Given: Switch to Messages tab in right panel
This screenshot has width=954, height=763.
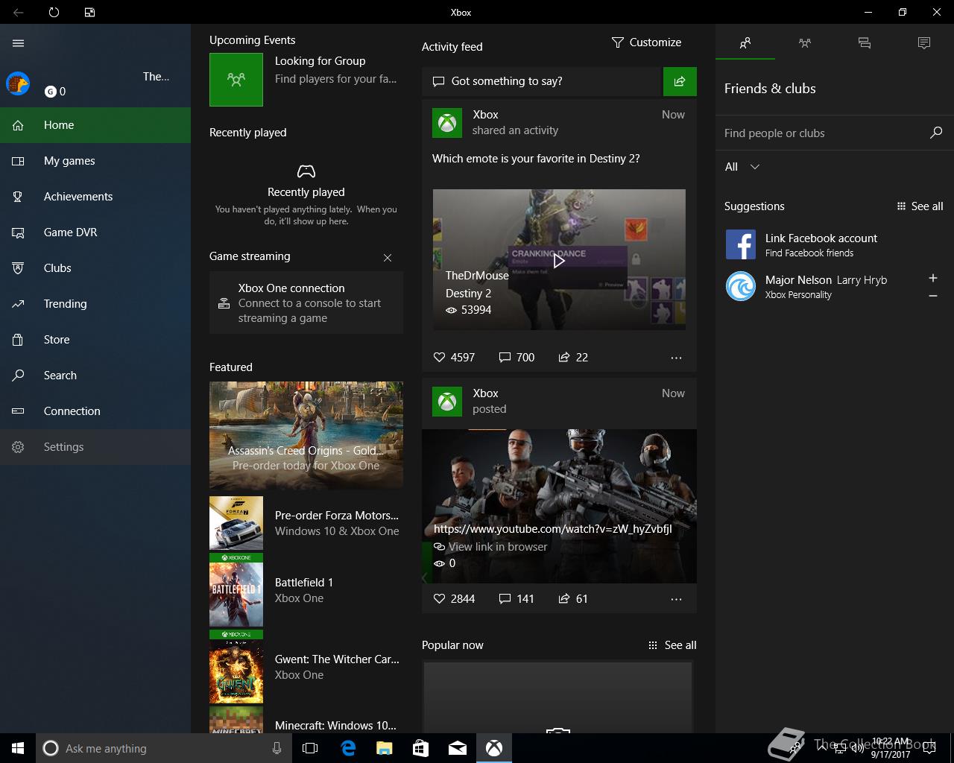Looking at the screenshot, I should tap(865, 43).
